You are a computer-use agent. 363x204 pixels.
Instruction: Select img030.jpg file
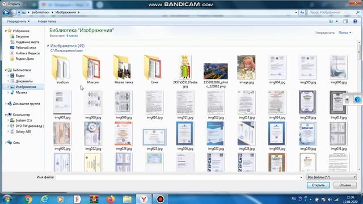[307, 136]
